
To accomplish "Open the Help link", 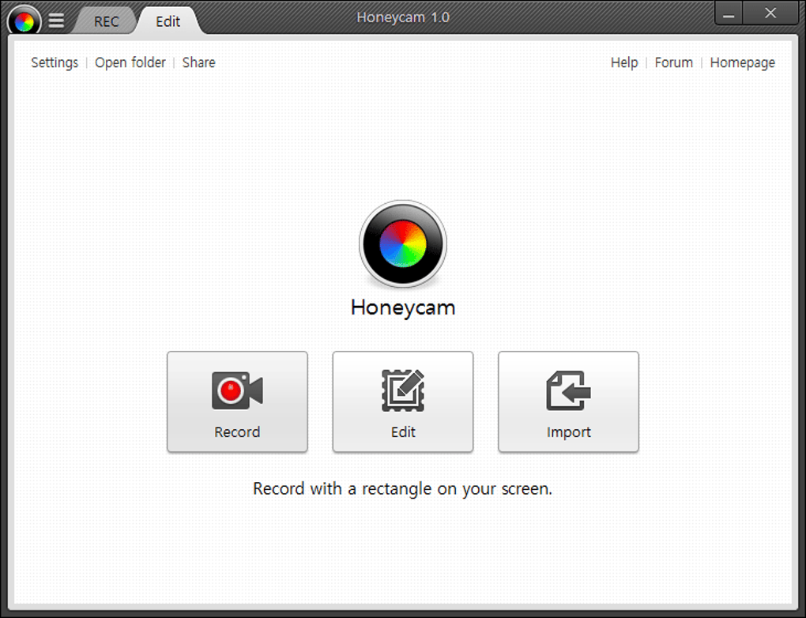I will click(624, 62).
